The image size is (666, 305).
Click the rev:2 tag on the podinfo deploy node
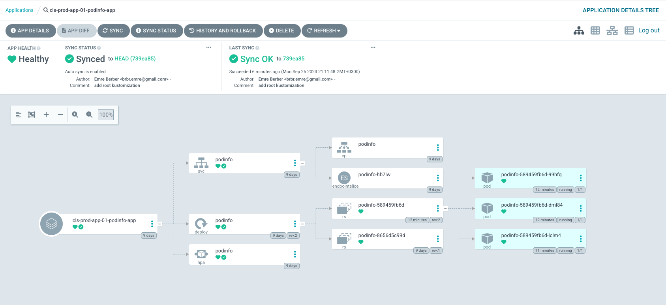pos(293,235)
